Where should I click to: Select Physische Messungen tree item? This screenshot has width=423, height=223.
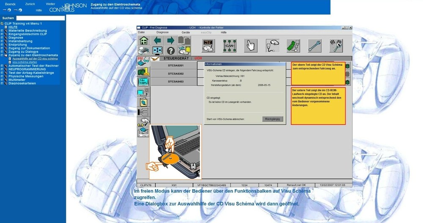(26, 76)
